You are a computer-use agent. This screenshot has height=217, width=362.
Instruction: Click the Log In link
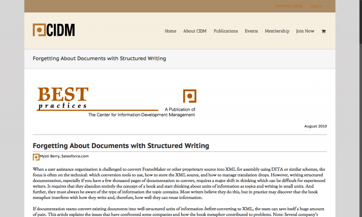tap(316, 6)
